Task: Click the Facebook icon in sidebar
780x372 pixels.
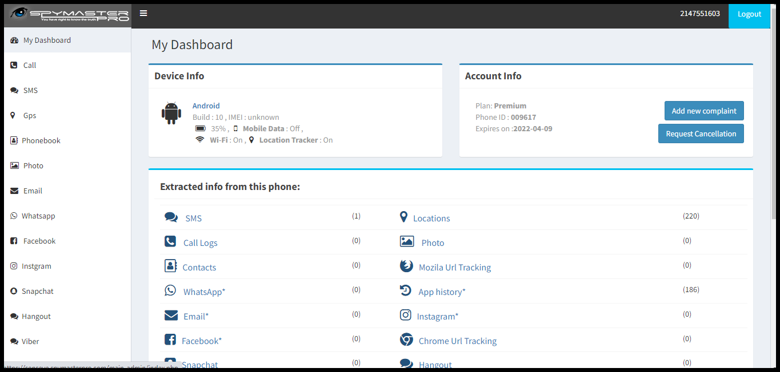Action: pos(14,241)
